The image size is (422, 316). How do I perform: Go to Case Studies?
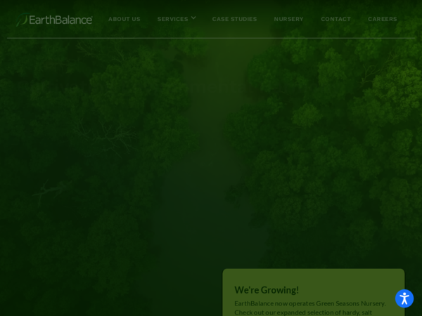(234, 19)
